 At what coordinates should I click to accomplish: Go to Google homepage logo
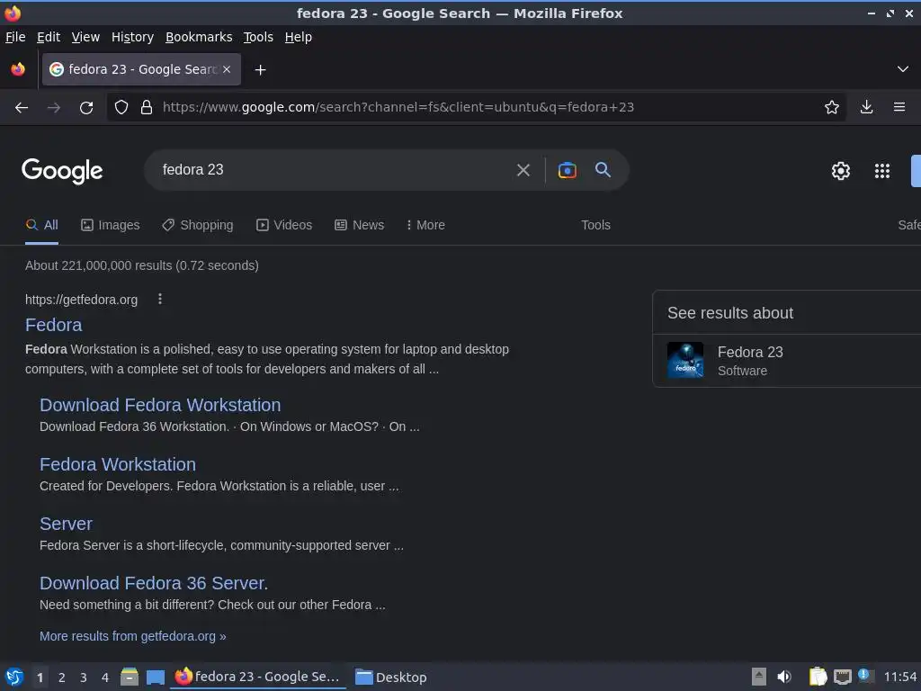pyautogui.click(x=62, y=171)
